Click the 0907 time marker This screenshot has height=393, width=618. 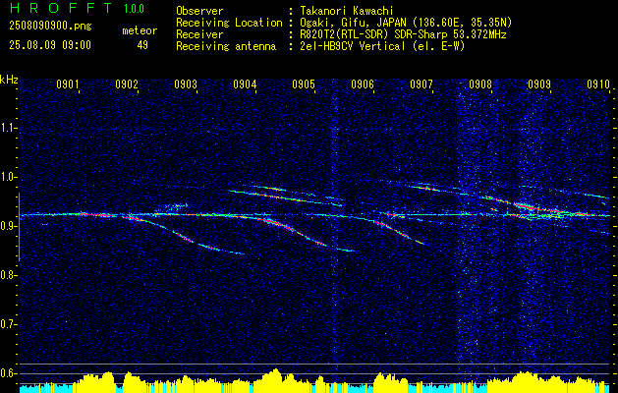click(x=421, y=84)
